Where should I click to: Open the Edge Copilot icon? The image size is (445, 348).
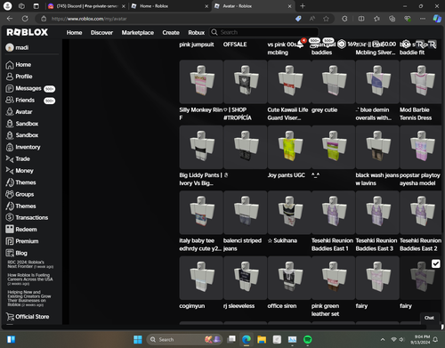click(x=437, y=19)
